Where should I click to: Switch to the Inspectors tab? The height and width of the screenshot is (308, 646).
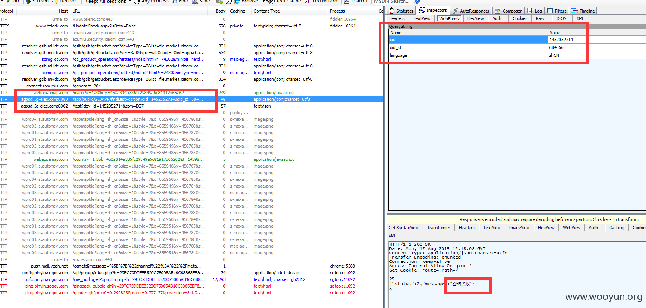pyautogui.click(x=433, y=11)
